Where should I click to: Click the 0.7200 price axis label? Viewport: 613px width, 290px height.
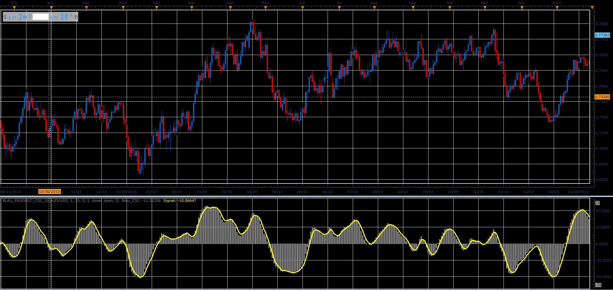click(x=601, y=117)
